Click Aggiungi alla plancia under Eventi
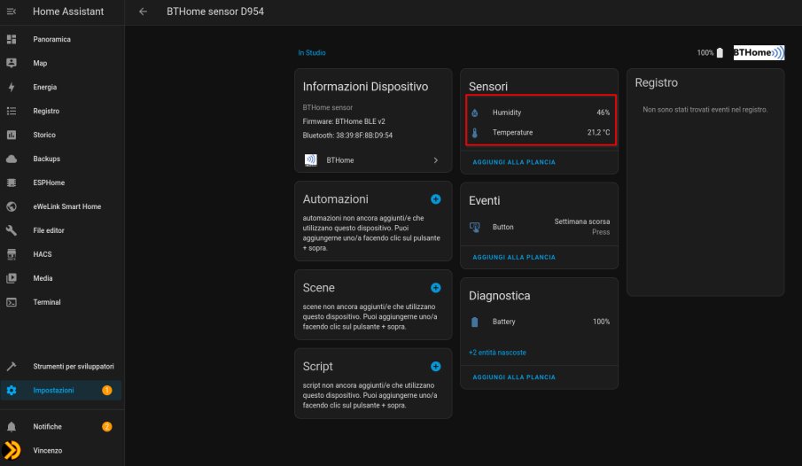The image size is (802, 466). pos(513,257)
